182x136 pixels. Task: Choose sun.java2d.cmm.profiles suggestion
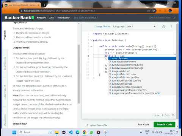click(x=142, y=77)
